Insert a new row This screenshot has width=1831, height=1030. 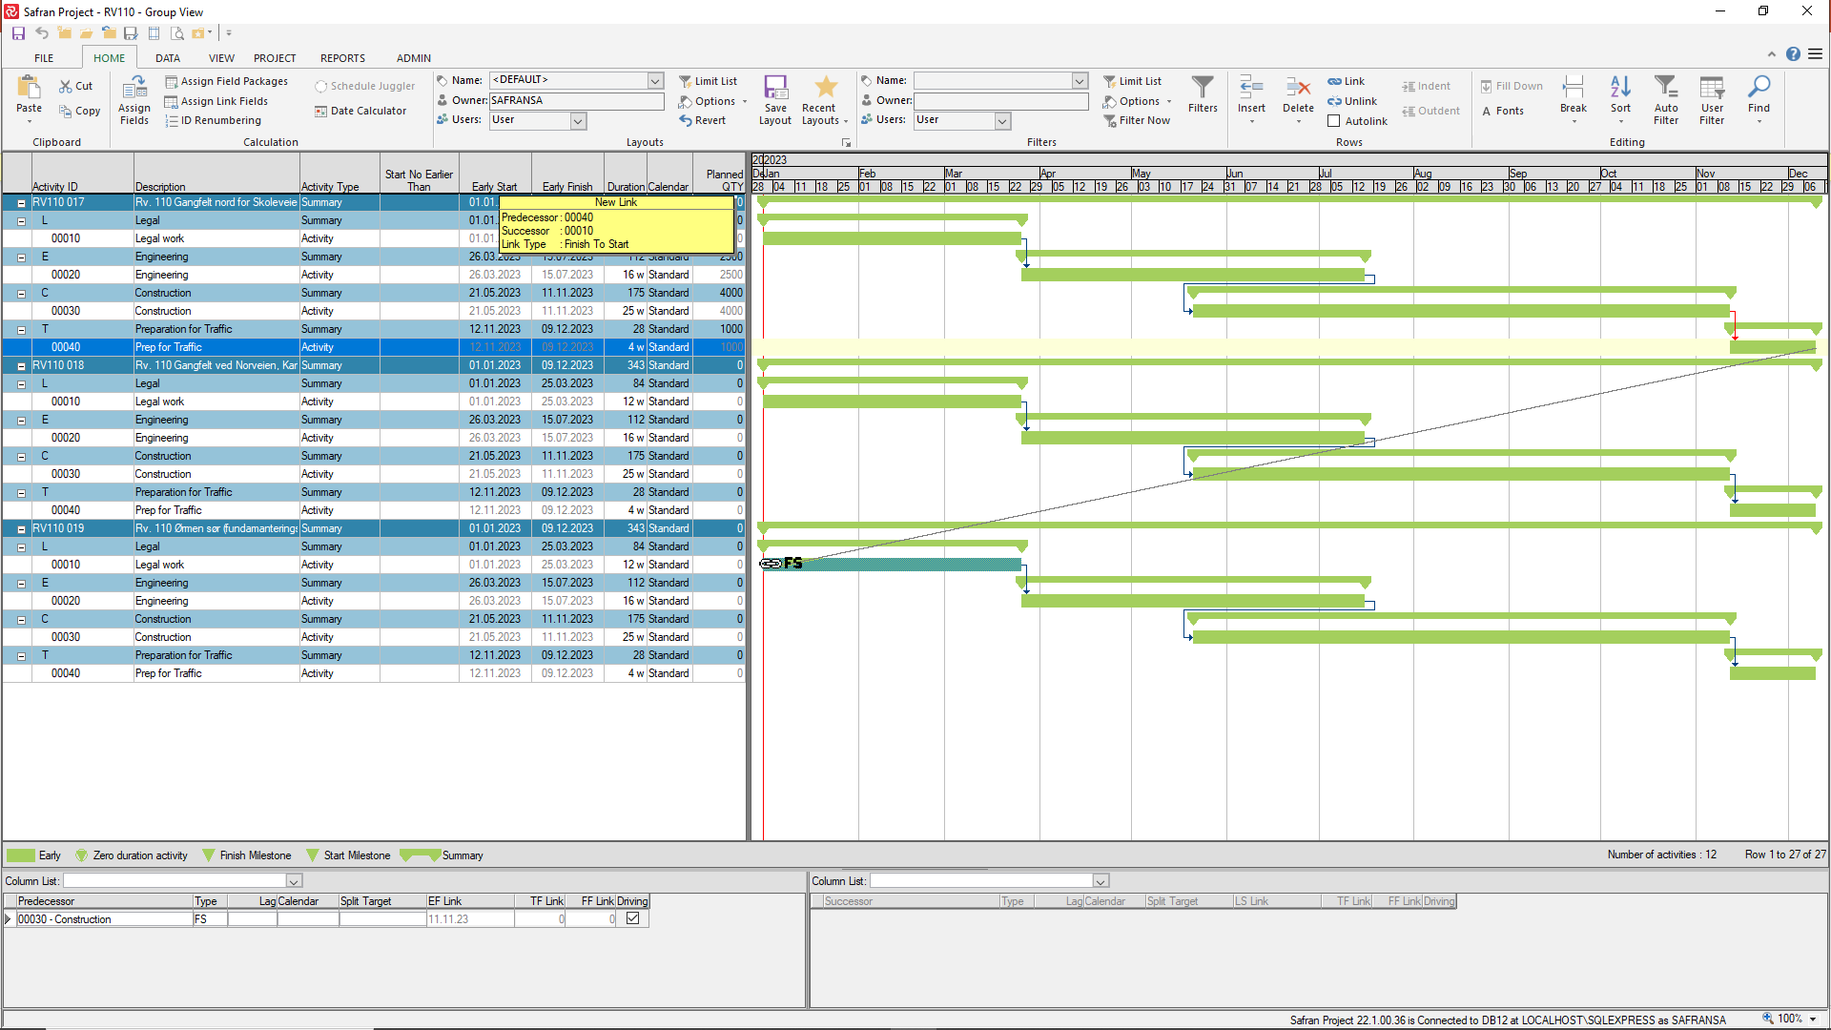(1251, 100)
